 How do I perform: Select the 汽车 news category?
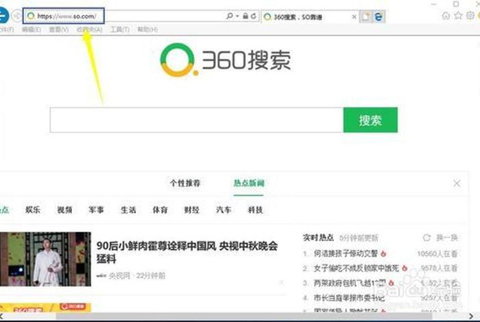coord(224,210)
